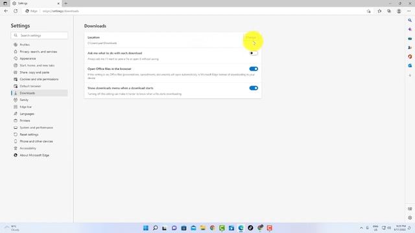The width and height of the screenshot is (415, 233).
Task: Toggle Open Office files in the browser
Action: tap(254, 69)
